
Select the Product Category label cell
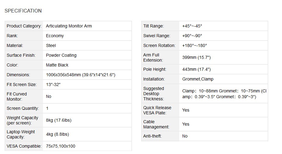pyautogui.click(x=24, y=26)
